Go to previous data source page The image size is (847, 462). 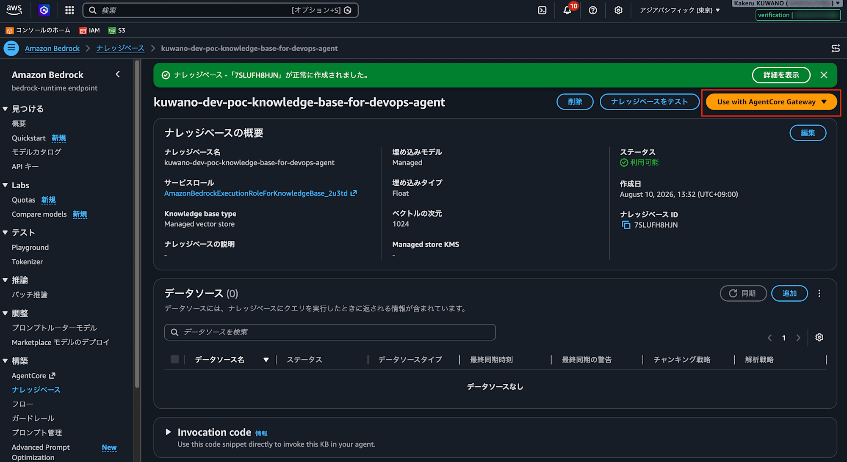point(769,338)
